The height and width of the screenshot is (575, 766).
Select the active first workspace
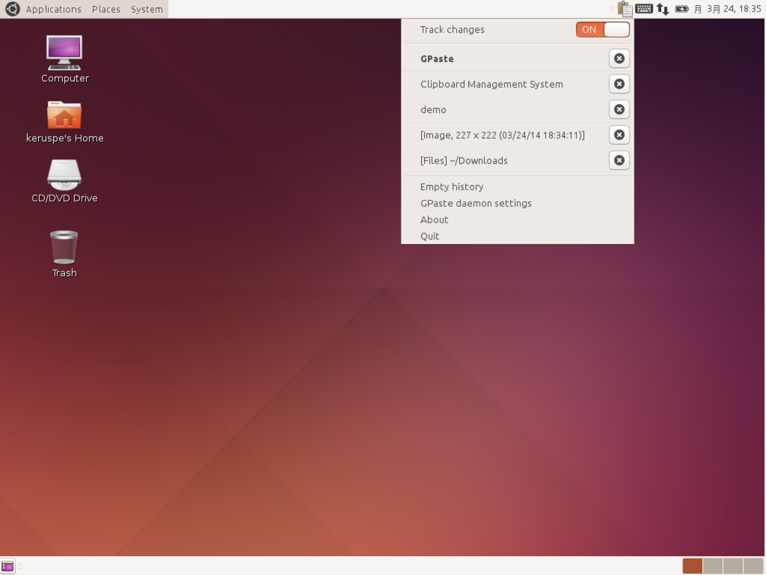click(x=692, y=566)
